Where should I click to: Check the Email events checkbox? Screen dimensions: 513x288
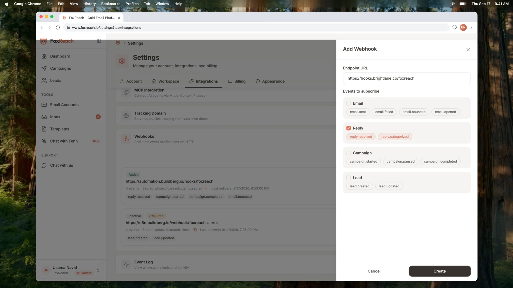348,103
